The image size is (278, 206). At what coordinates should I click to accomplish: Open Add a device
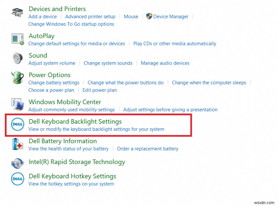point(42,16)
